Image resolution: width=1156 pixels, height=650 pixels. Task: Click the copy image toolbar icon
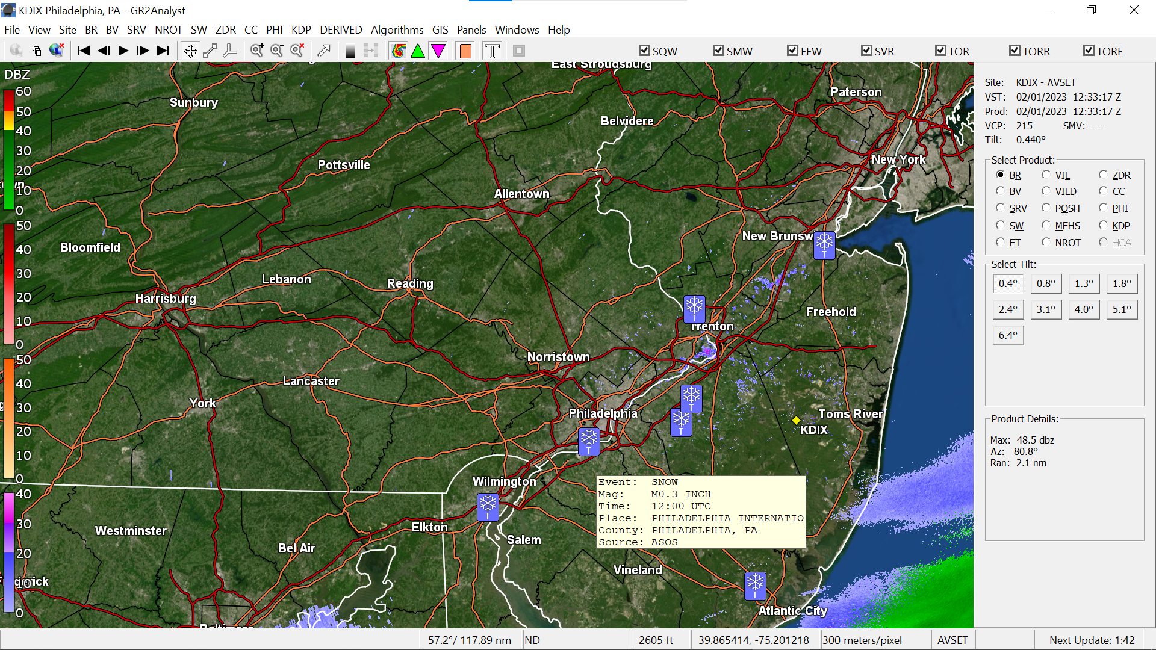[37, 51]
